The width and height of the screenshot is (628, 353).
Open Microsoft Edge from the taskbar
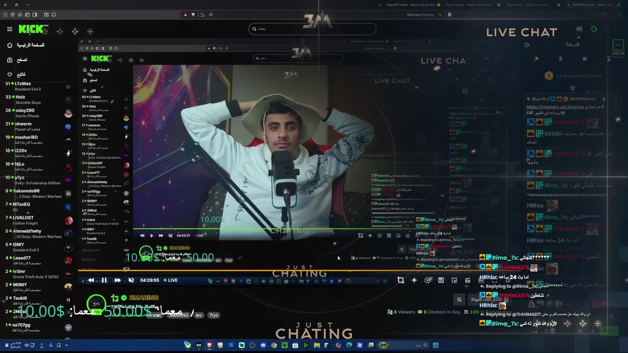tap(349, 345)
